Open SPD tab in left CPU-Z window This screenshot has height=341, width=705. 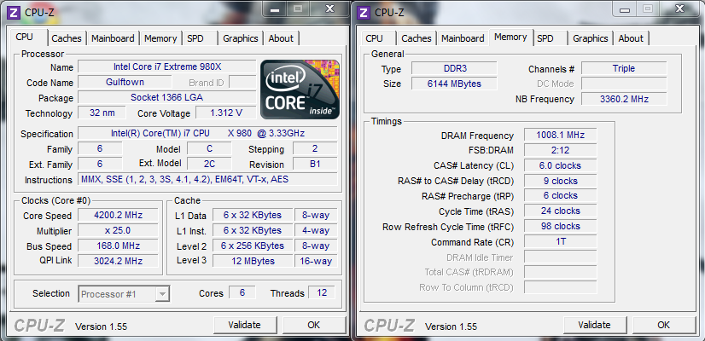(x=195, y=38)
